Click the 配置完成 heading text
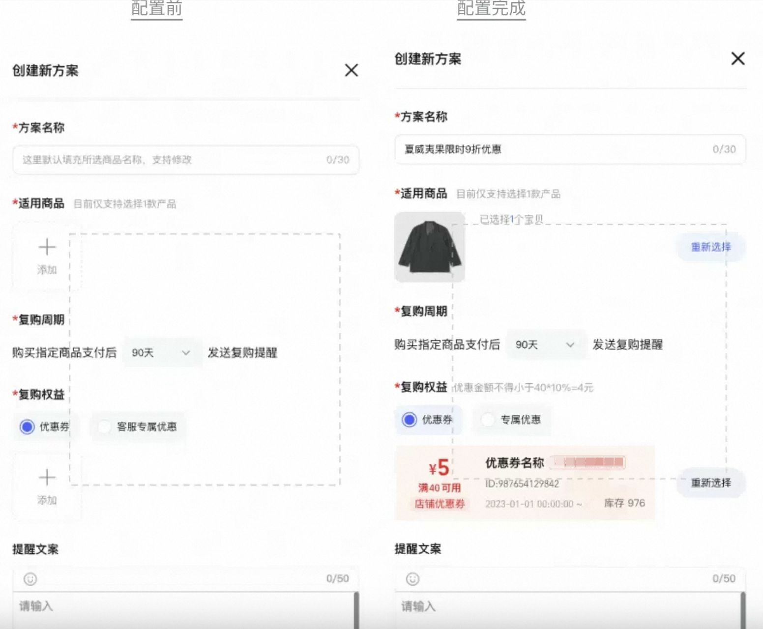 pyautogui.click(x=492, y=8)
